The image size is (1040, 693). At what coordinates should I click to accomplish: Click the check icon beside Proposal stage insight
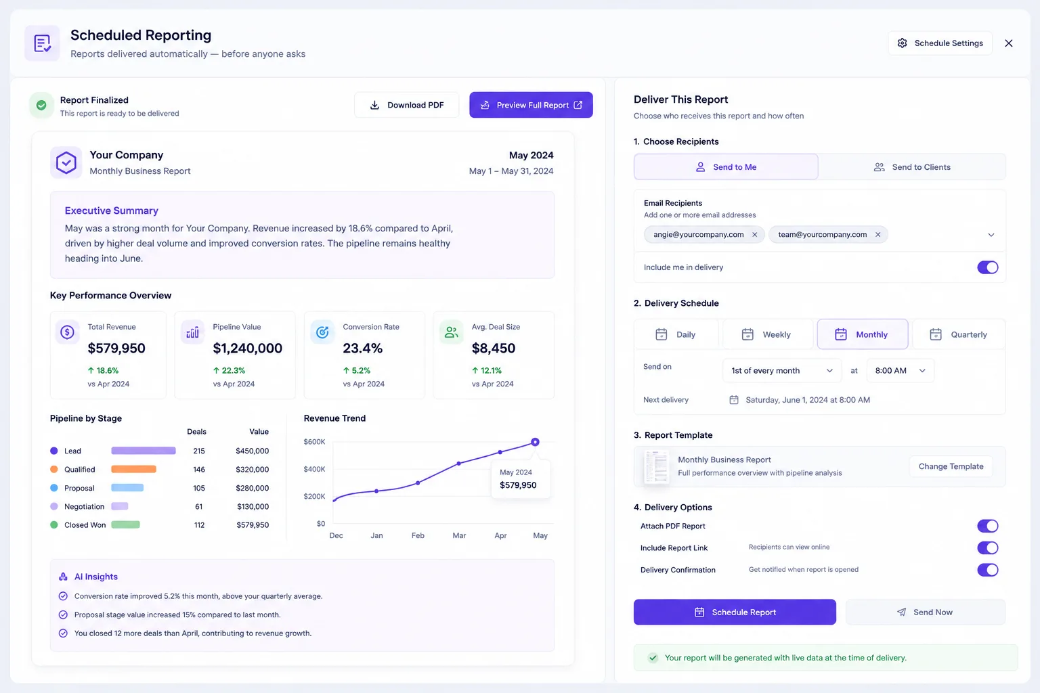pos(63,615)
